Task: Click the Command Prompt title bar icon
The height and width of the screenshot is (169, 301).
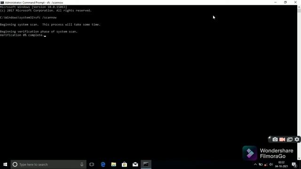Action: pyautogui.click(x=2, y=2)
